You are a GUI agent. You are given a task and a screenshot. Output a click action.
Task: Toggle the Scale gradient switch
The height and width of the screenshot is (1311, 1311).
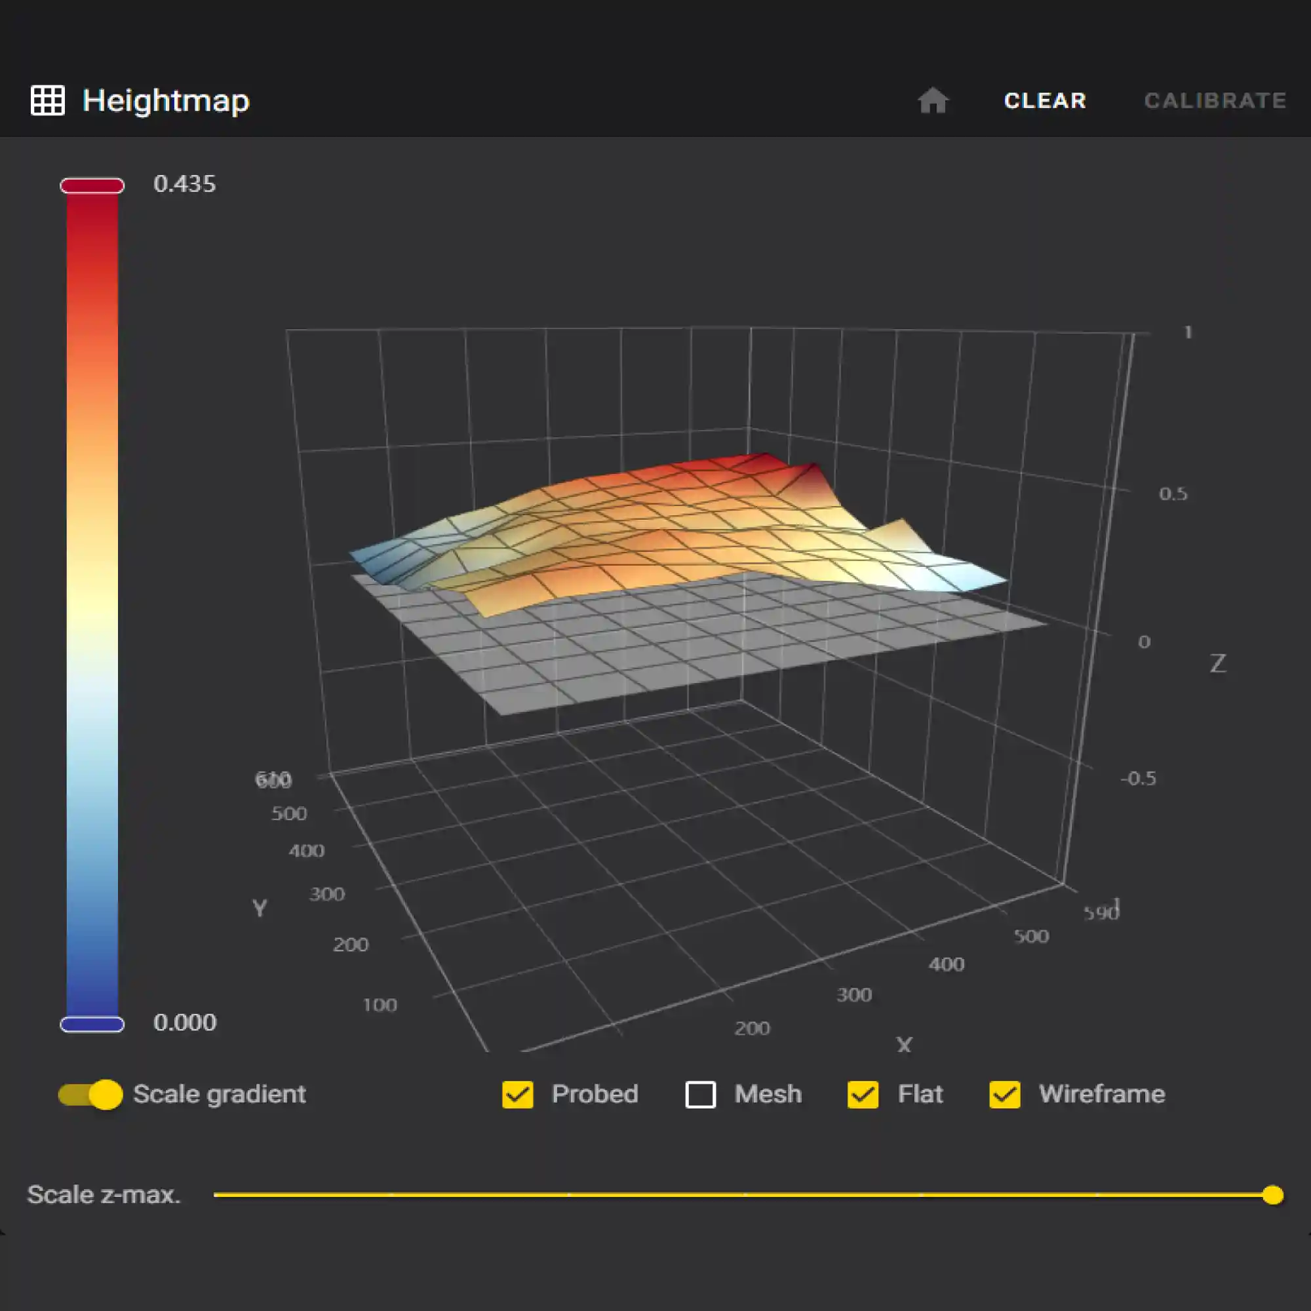tap(90, 1094)
